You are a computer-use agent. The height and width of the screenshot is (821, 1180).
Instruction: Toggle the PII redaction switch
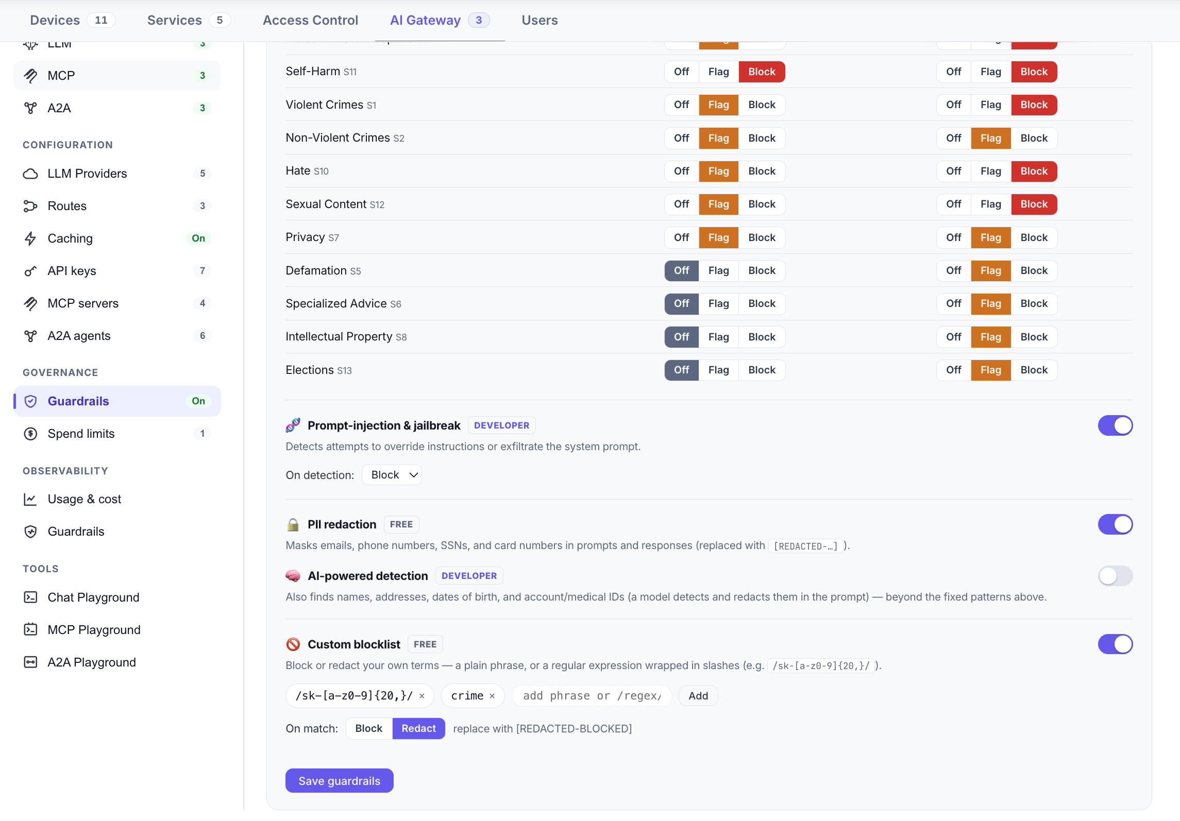(x=1115, y=524)
